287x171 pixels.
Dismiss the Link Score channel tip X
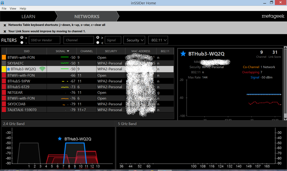coord(5,32)
